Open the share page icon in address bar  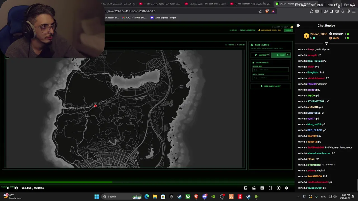(x=260, y=11)
